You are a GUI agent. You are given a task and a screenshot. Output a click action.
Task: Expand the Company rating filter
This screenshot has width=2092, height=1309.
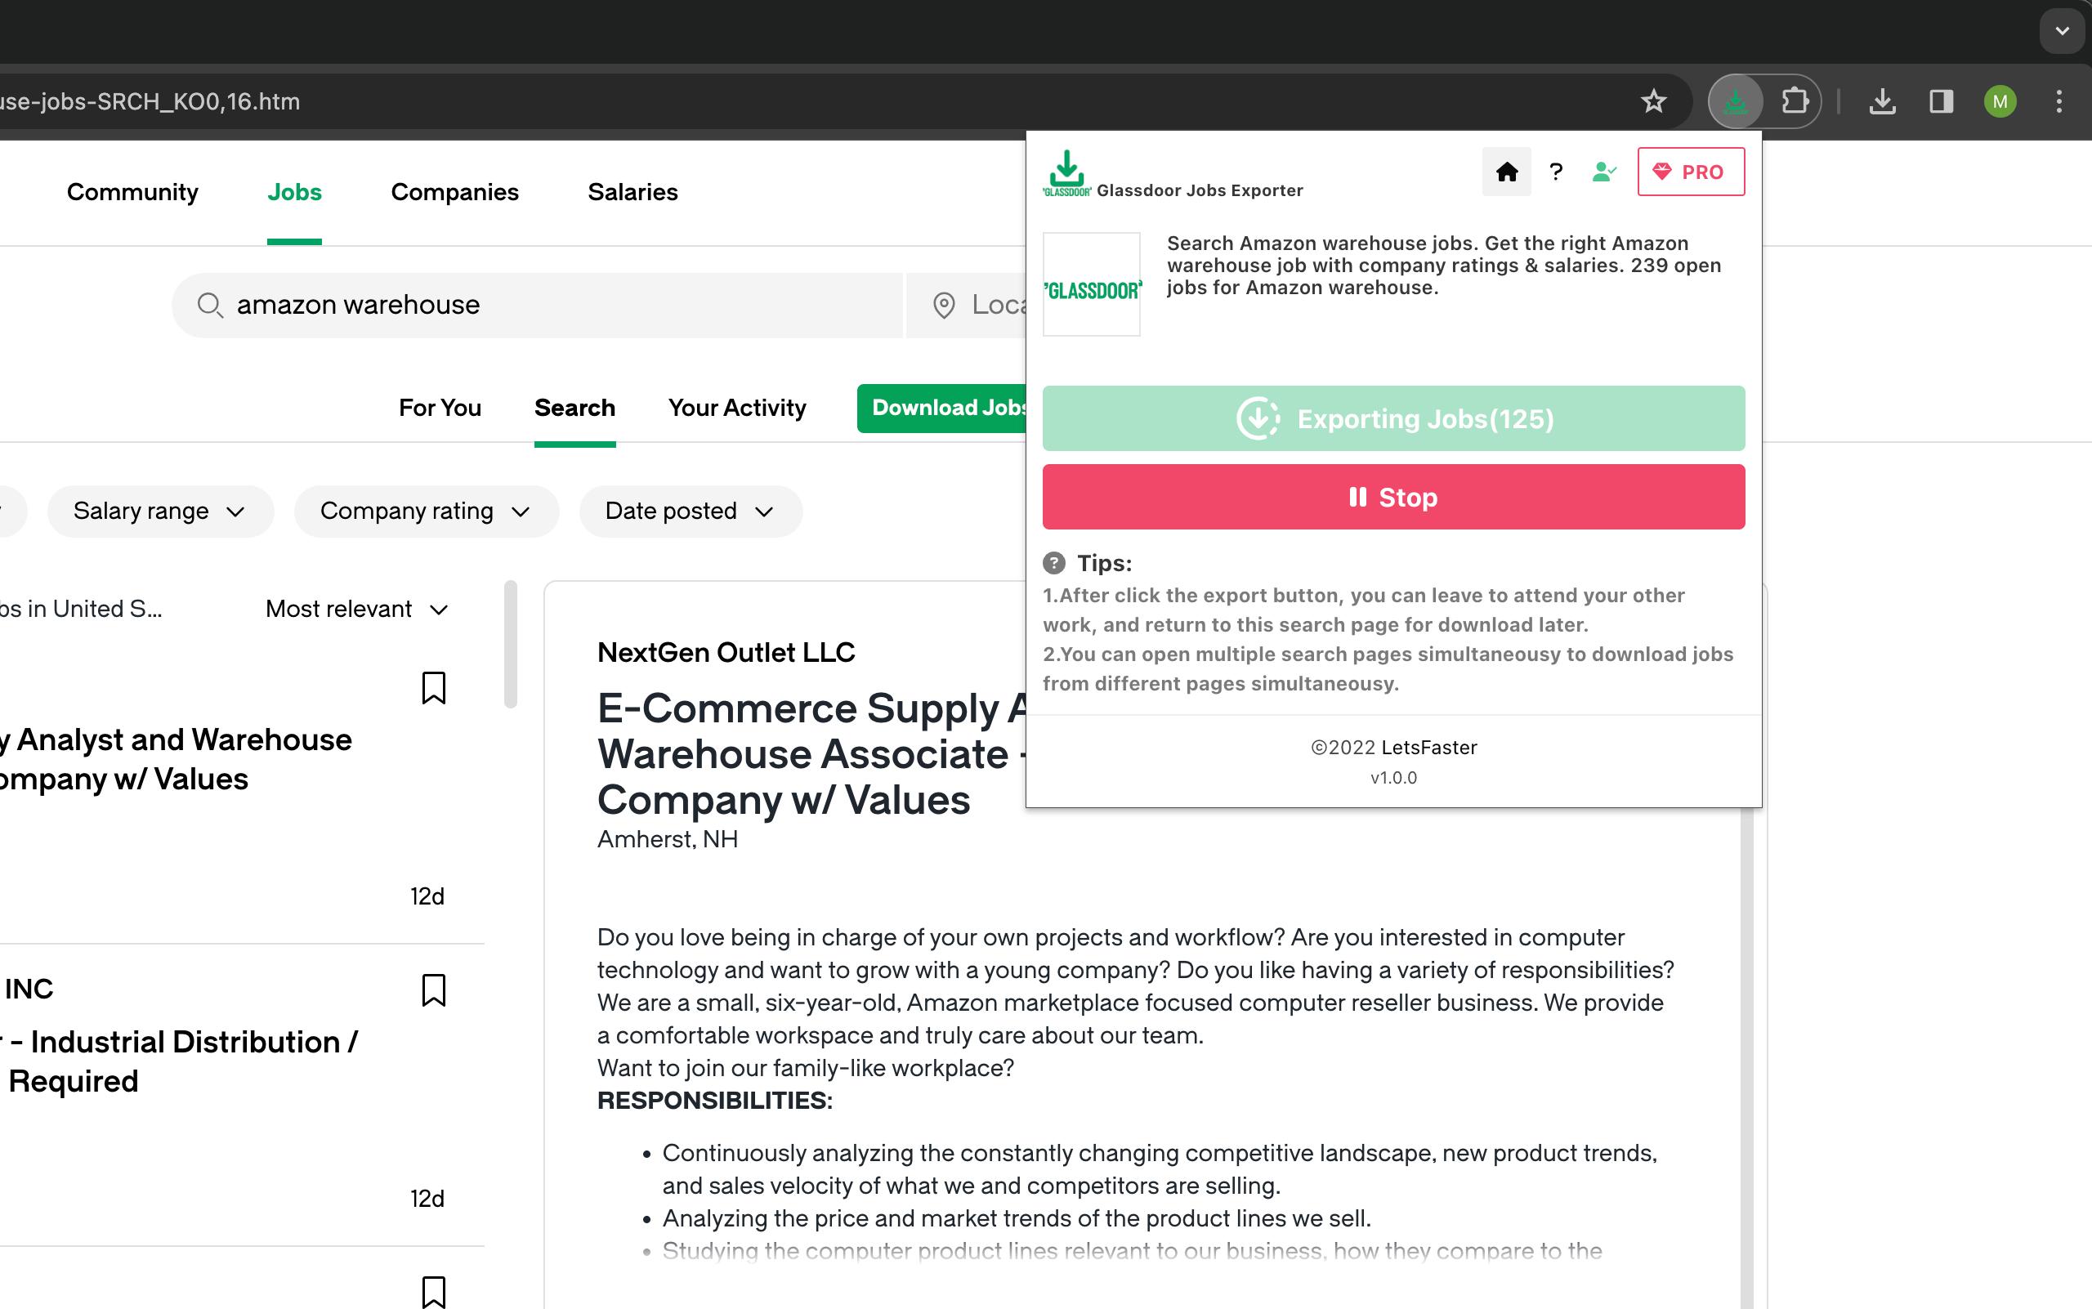pos(426,511)
